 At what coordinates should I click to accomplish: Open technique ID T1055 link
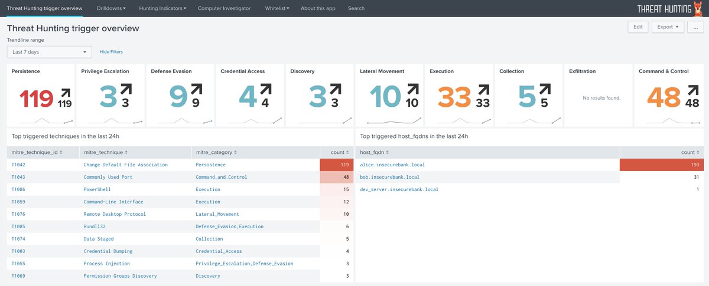click(x=19, y=264)
